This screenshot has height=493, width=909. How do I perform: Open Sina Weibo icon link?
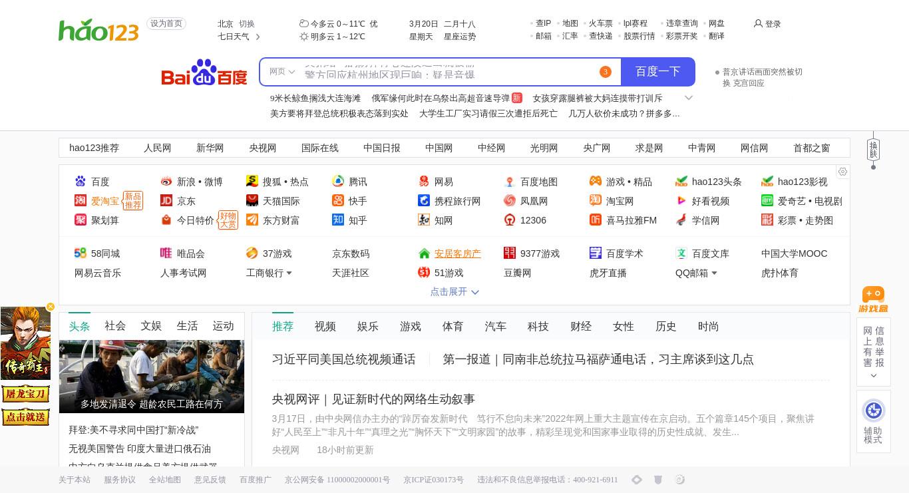coord(166,182)
